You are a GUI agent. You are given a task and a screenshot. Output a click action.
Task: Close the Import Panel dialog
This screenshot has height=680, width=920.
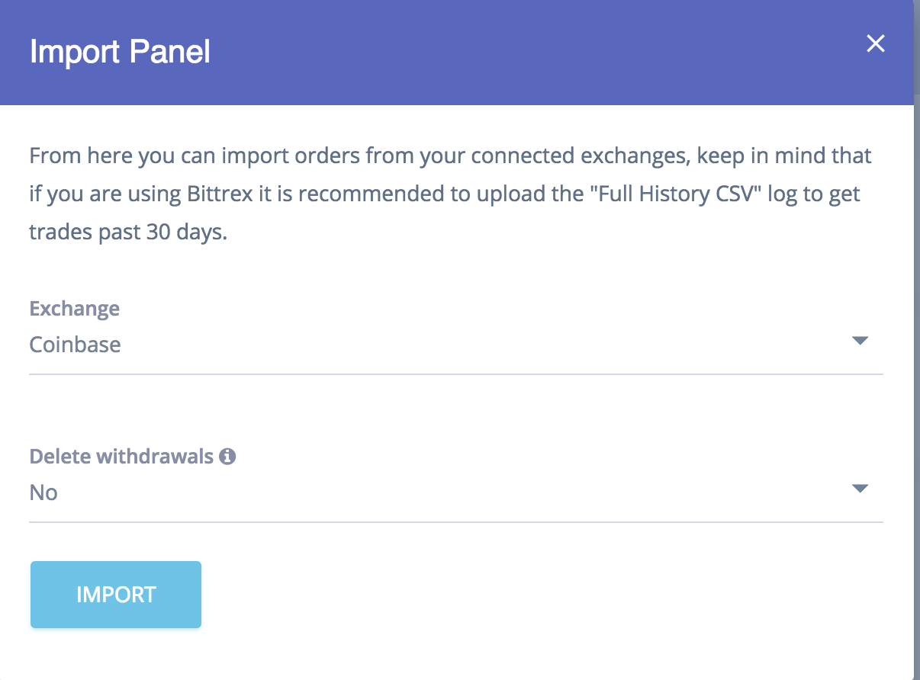click(875, 44)
